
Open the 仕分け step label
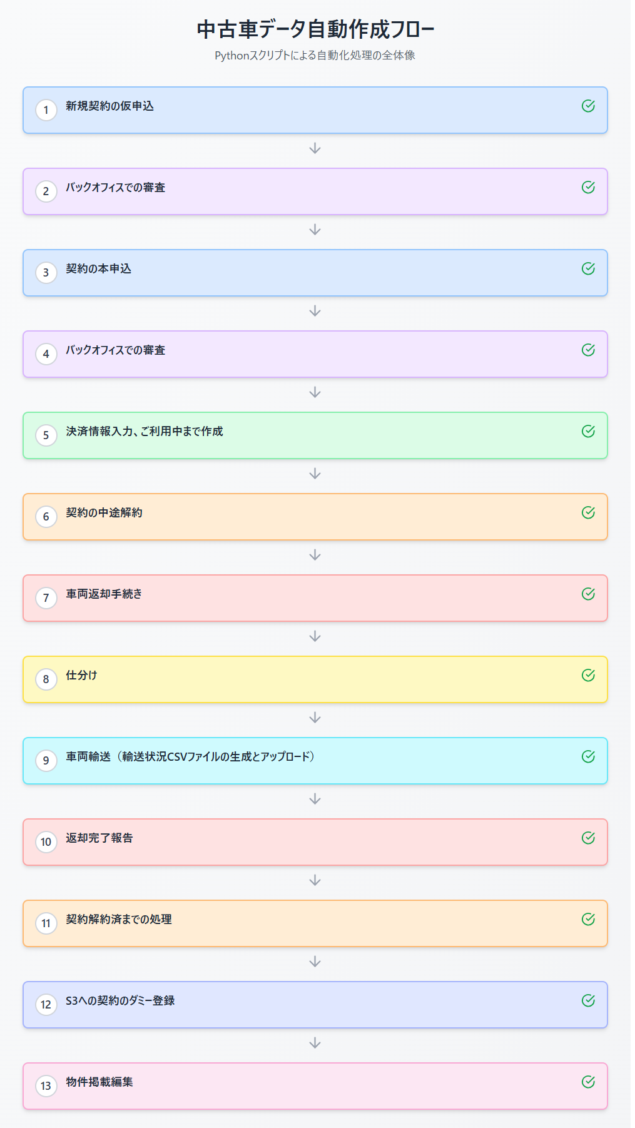pyautogui.click(x=81, y=675)
